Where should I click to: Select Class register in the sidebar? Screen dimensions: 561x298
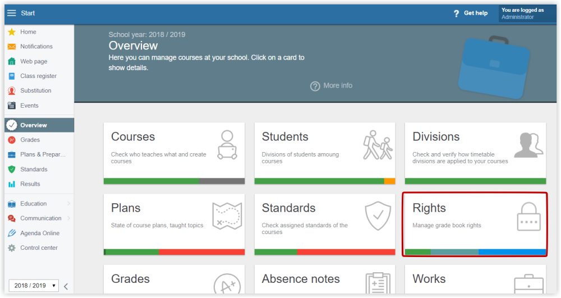coord(39,76)
